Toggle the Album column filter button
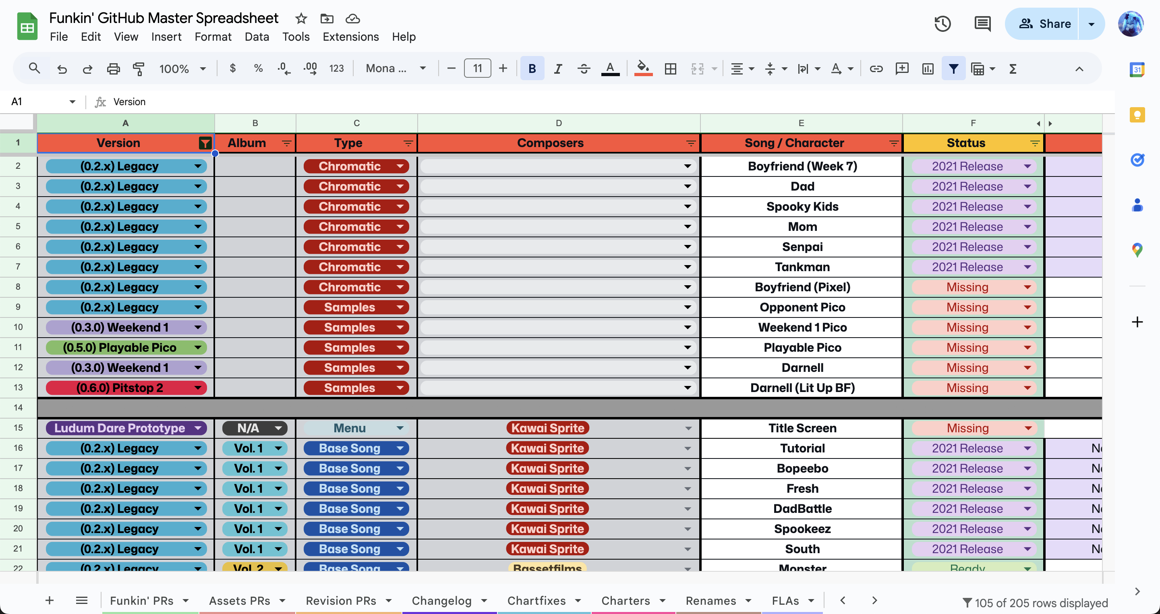The height and width of the screenshot is (614, 1160). pyautogui.click(x=286, y=143)
